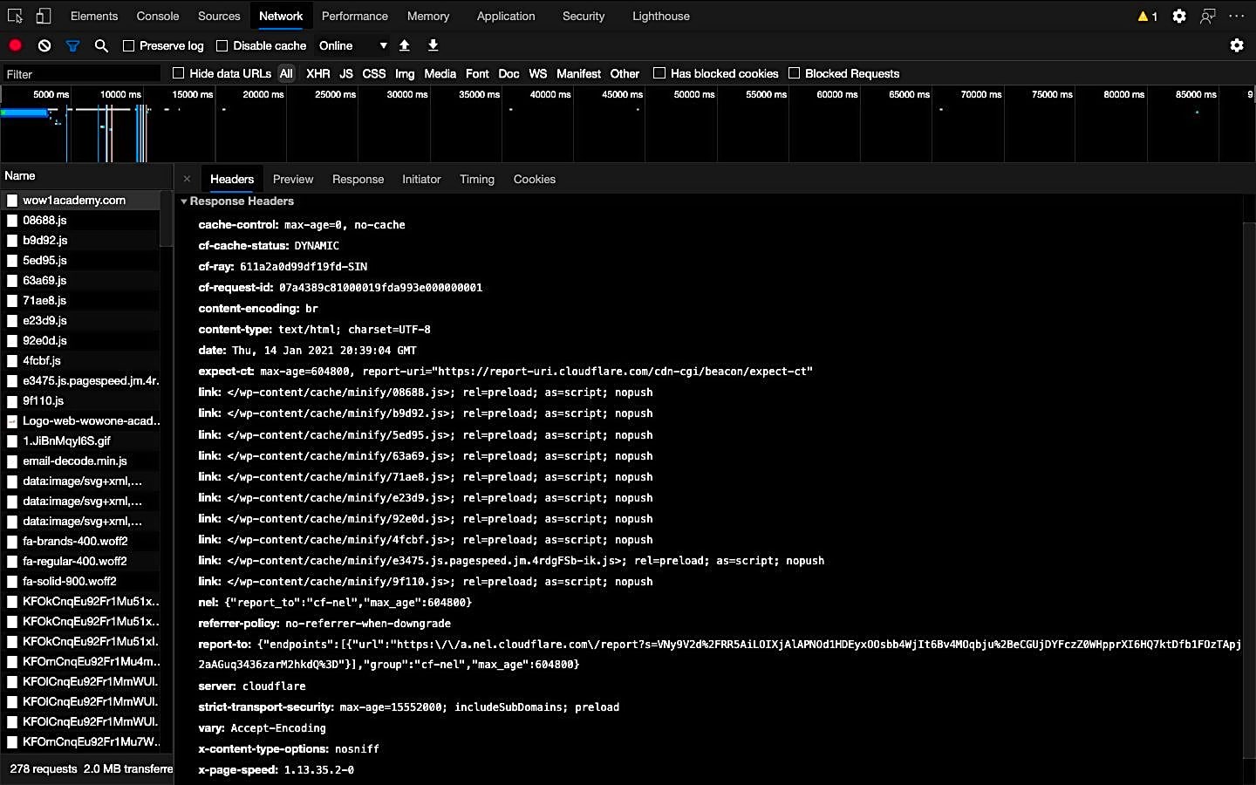The width and height of the screenshot is (1256, 785).
Task: Open Network settings gear icon
Action: [x=1237, y=45]
